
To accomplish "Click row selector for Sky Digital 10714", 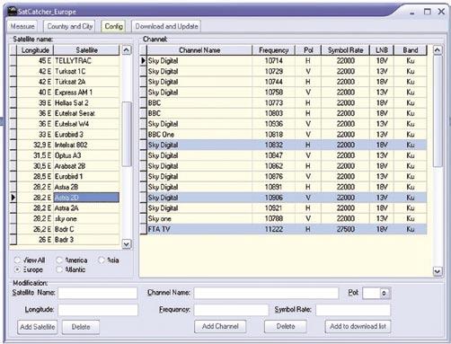I will click(x=144, y=61).
